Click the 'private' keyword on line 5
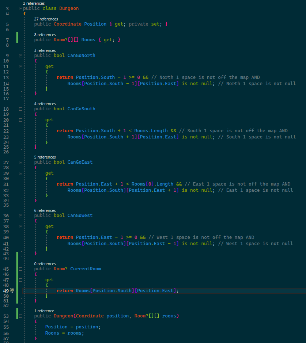The width and height of the screenshot is (306, 343). tap(139, 24)
